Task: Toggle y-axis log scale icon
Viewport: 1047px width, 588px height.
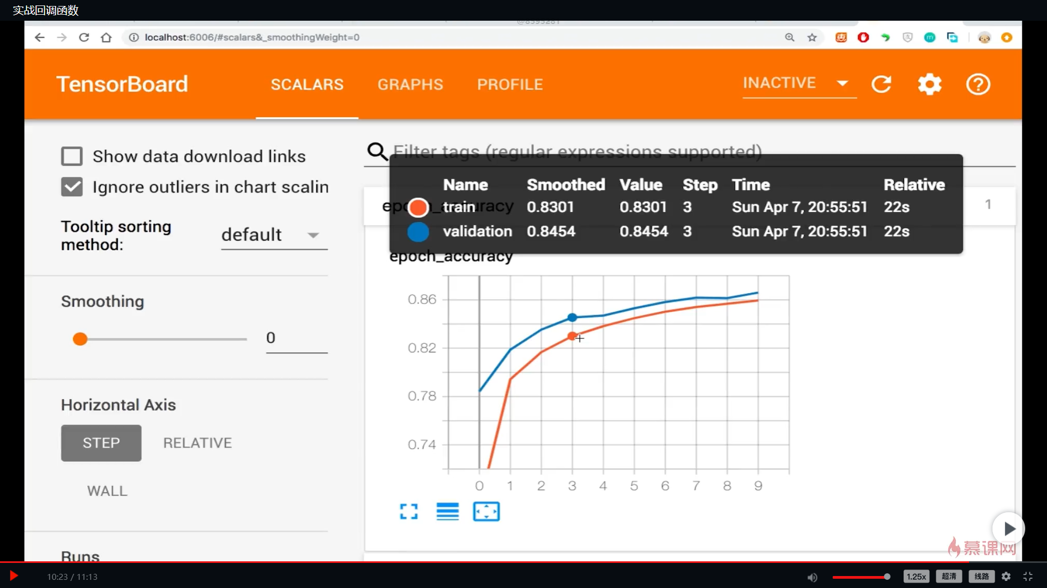Action: pyautogui.click(x=448, y=511)
